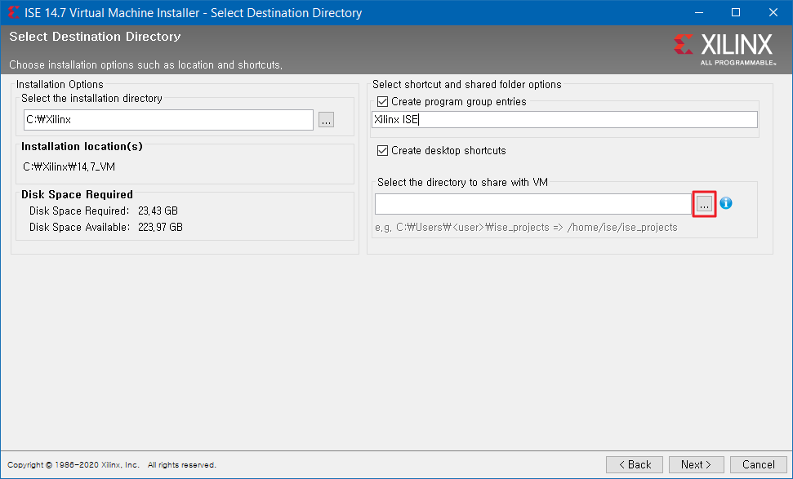Viewport: 793px width, 479px height.
Task: Click the 'Installation location(s)' label
Action: click(82, 147)
